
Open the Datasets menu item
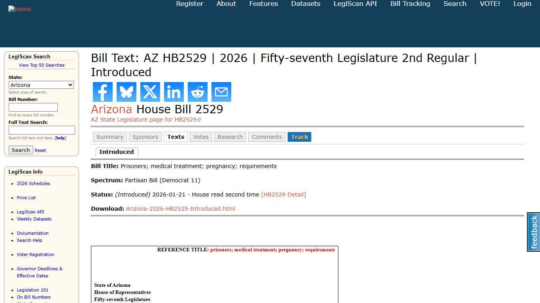pos(306,4)
